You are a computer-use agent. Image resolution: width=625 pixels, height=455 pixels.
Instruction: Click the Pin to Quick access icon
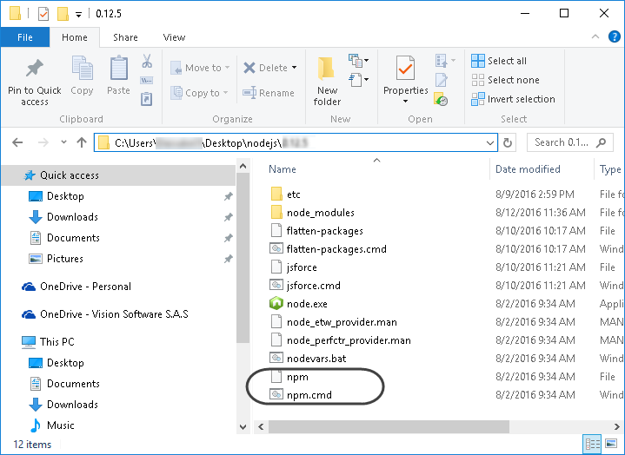coord(34,69)
